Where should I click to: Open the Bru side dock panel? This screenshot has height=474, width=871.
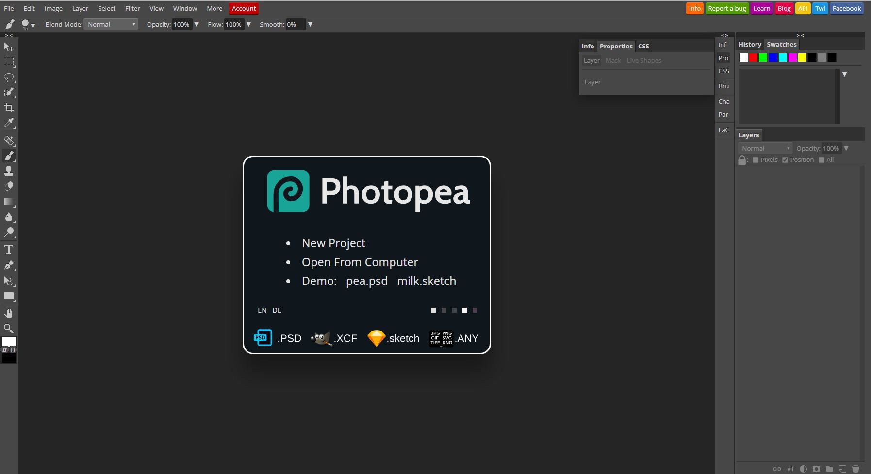[x=723, y=86]
